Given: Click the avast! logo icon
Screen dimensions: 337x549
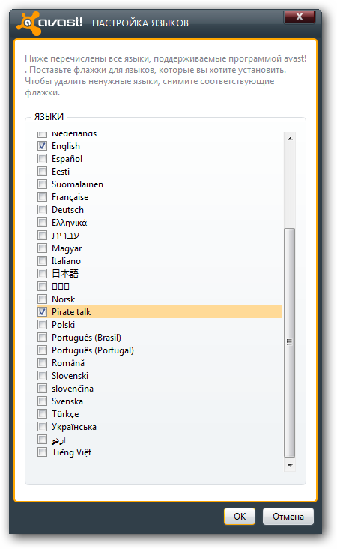Looking at the screenshot, I should click(28, 23).
